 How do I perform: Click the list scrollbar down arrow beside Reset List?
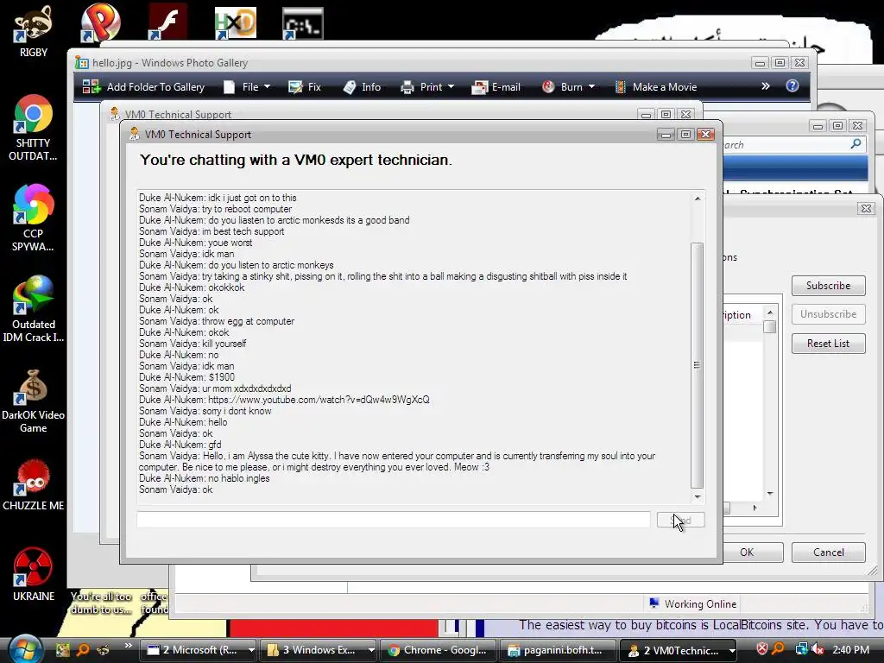coord(770,494)
